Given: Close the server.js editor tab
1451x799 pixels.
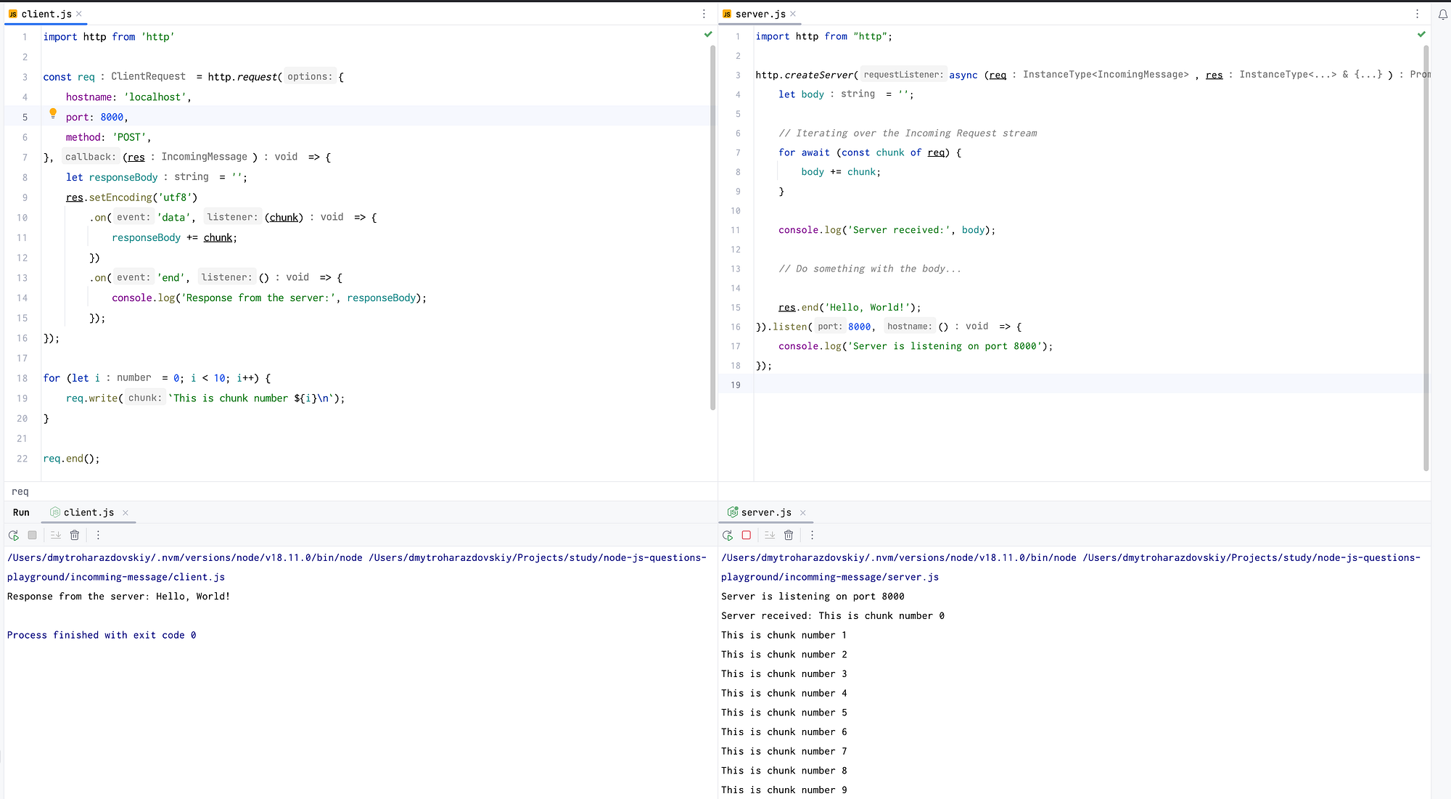Looking at the screenshot, I should [x=793, y=14].
